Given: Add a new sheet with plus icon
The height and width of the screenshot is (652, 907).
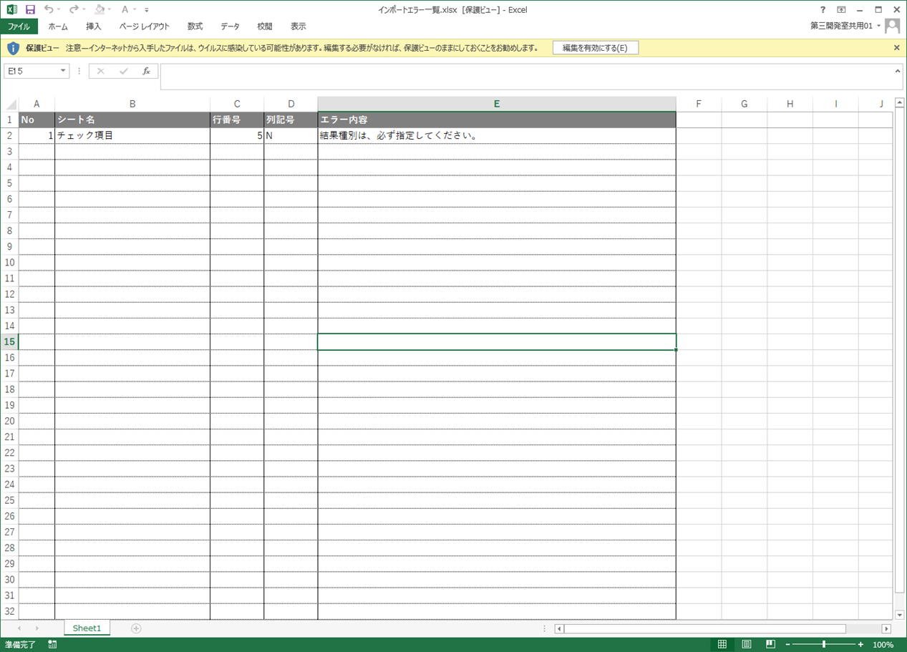Looking at the screenshot, I should coord(136,628).
